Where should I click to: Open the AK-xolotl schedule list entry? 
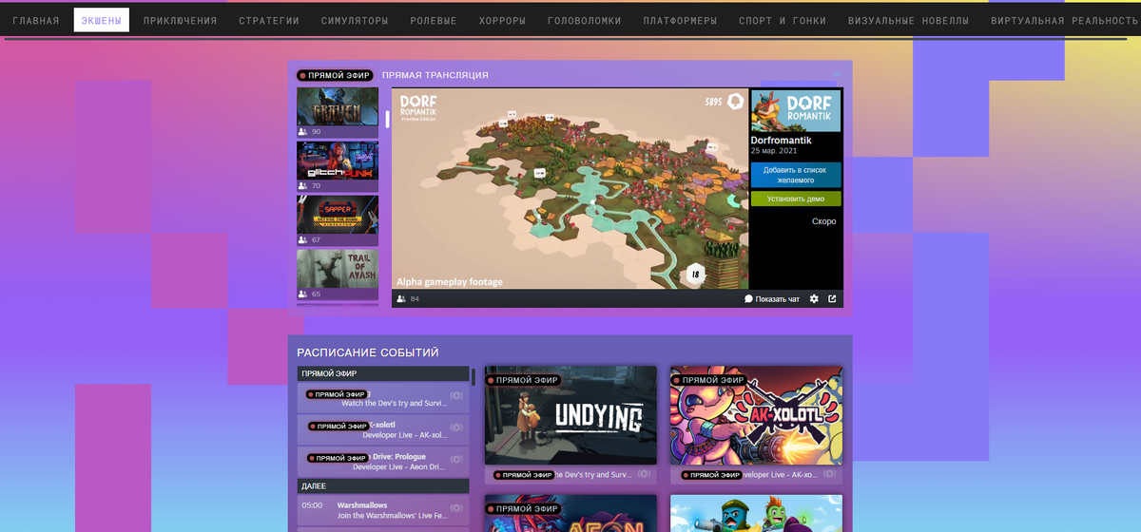(x=383, y=430)
